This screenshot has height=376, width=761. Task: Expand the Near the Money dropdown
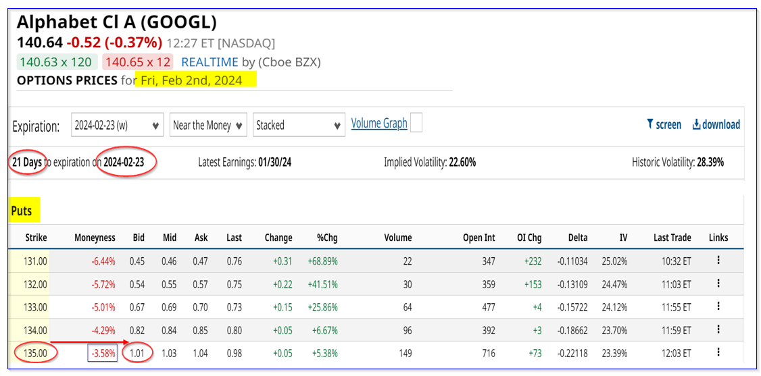point(207,126)
